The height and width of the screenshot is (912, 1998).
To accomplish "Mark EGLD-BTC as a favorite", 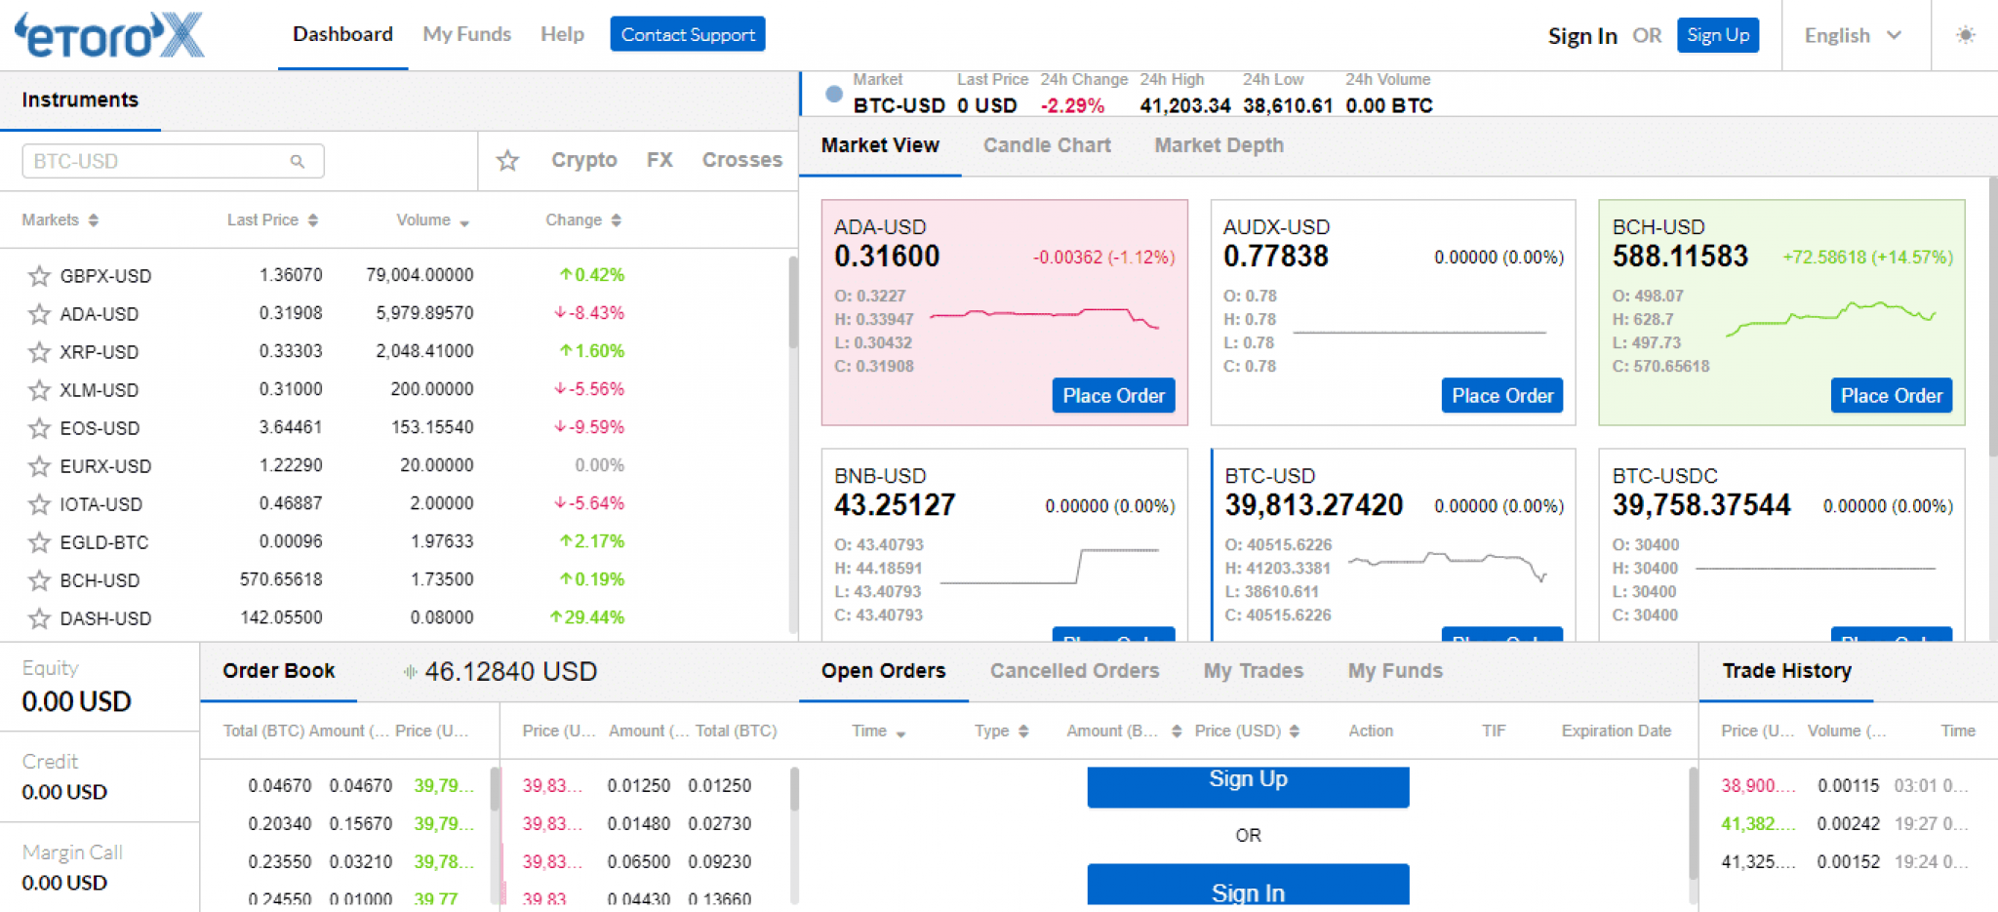I will point(39,541).
